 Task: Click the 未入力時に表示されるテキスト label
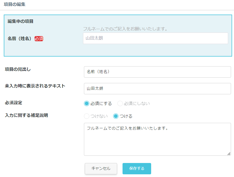point(35,86)
